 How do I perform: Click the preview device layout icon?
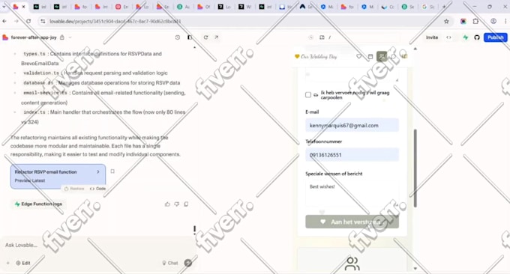pyautogui.click(x=322, y=37)
